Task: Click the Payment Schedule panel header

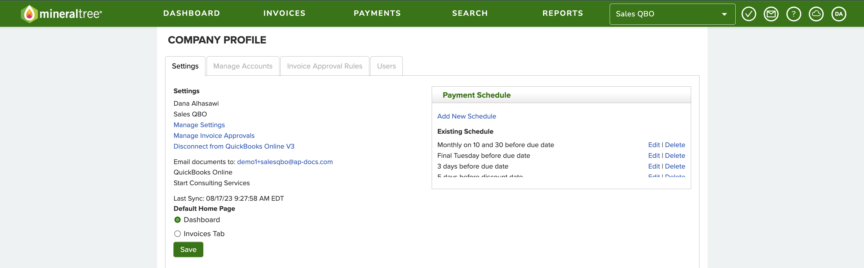Action: 561,95
